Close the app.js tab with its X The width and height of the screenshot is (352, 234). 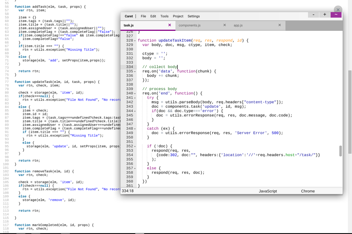tap(280, 25)
